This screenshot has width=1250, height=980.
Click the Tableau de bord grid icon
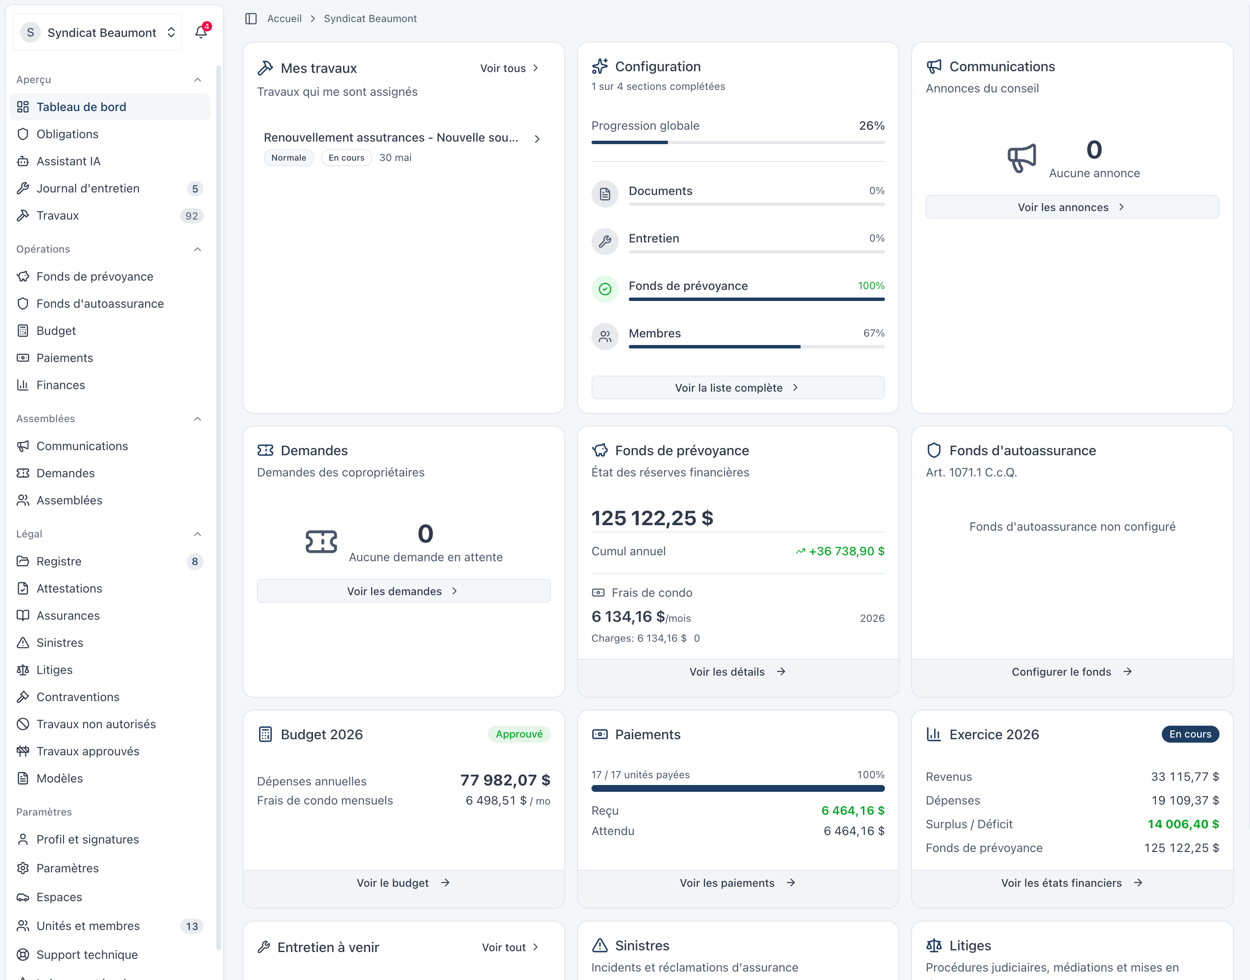pos(23,107)
